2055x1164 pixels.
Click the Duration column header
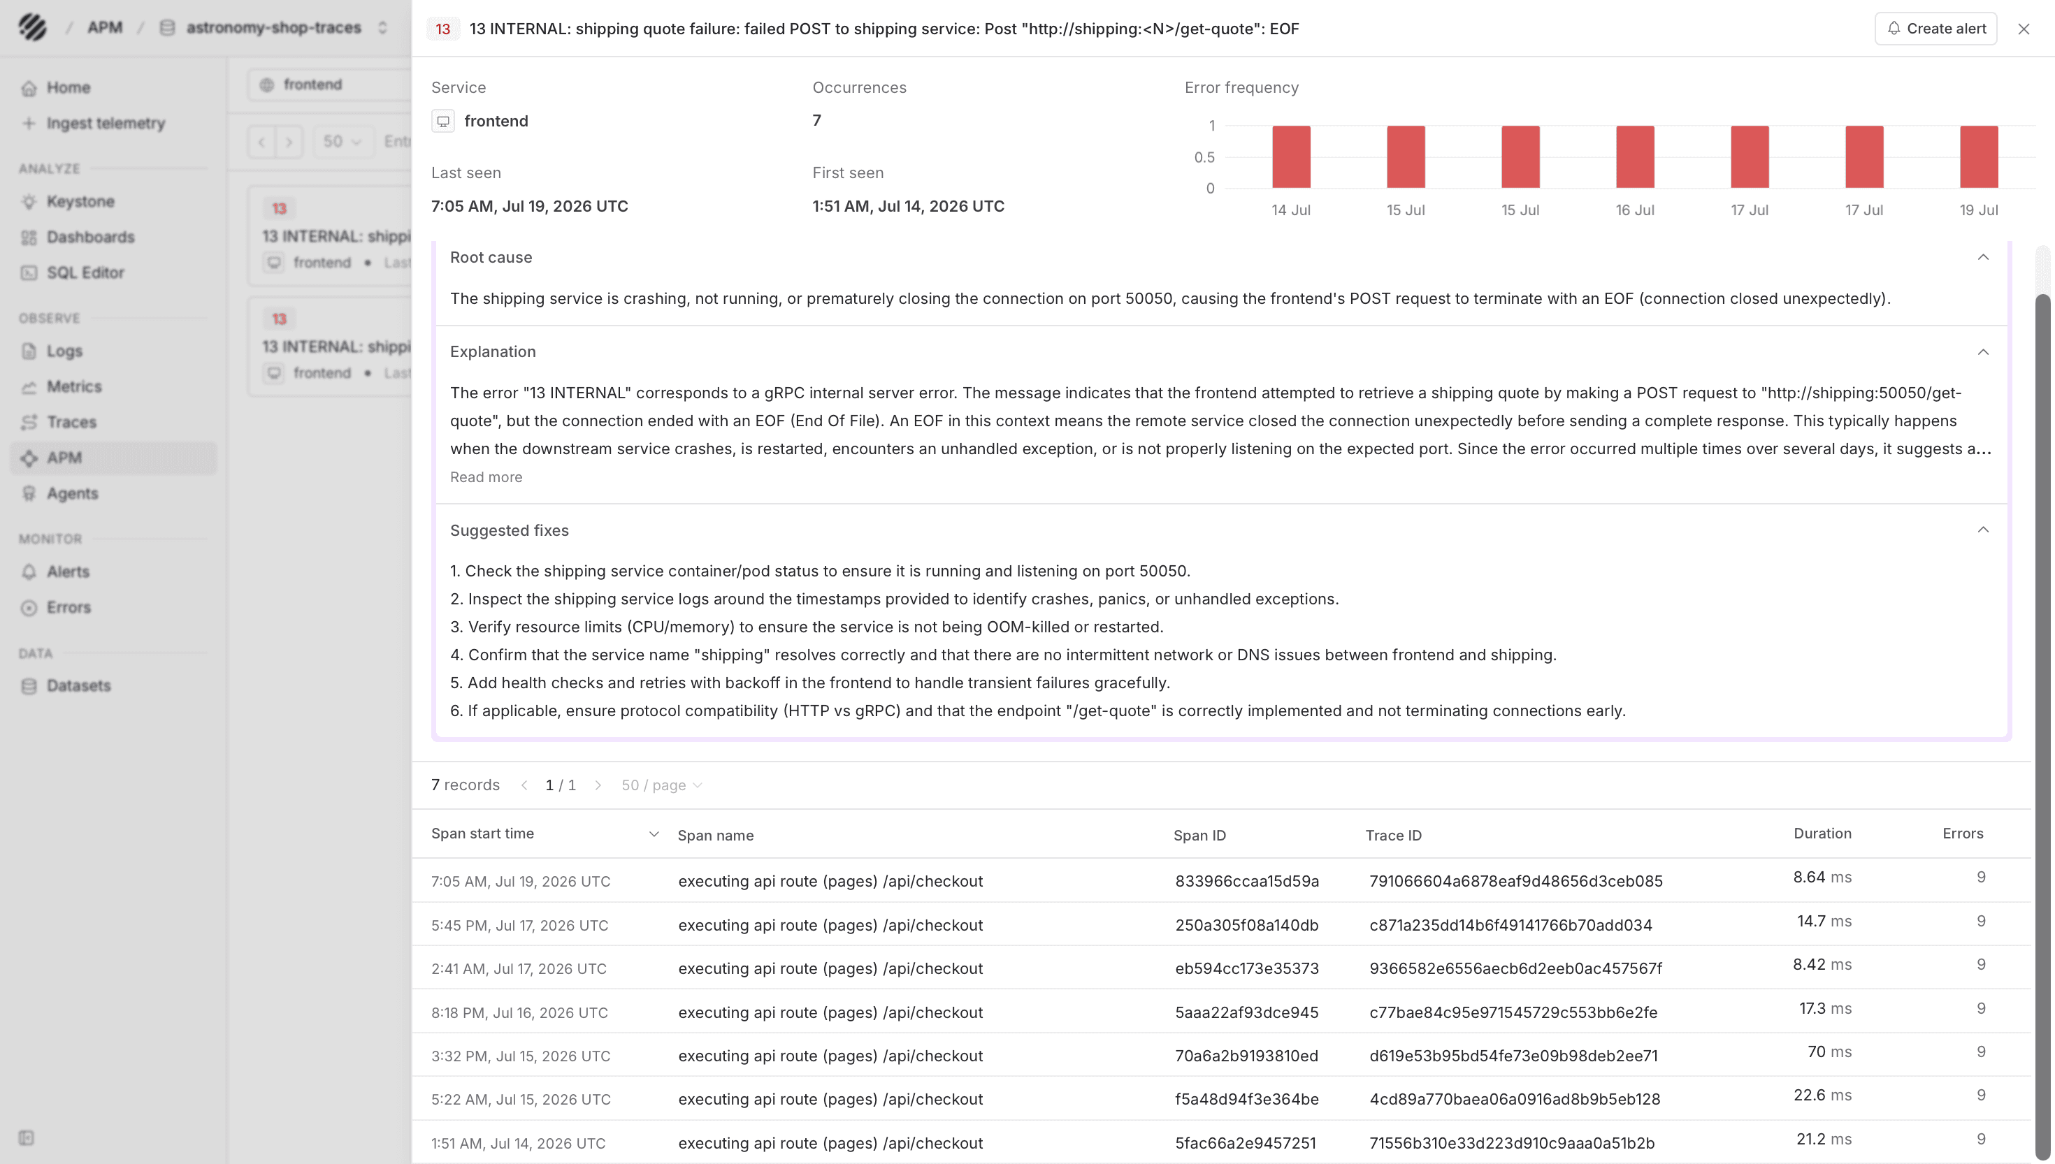tap(1822, 833)
